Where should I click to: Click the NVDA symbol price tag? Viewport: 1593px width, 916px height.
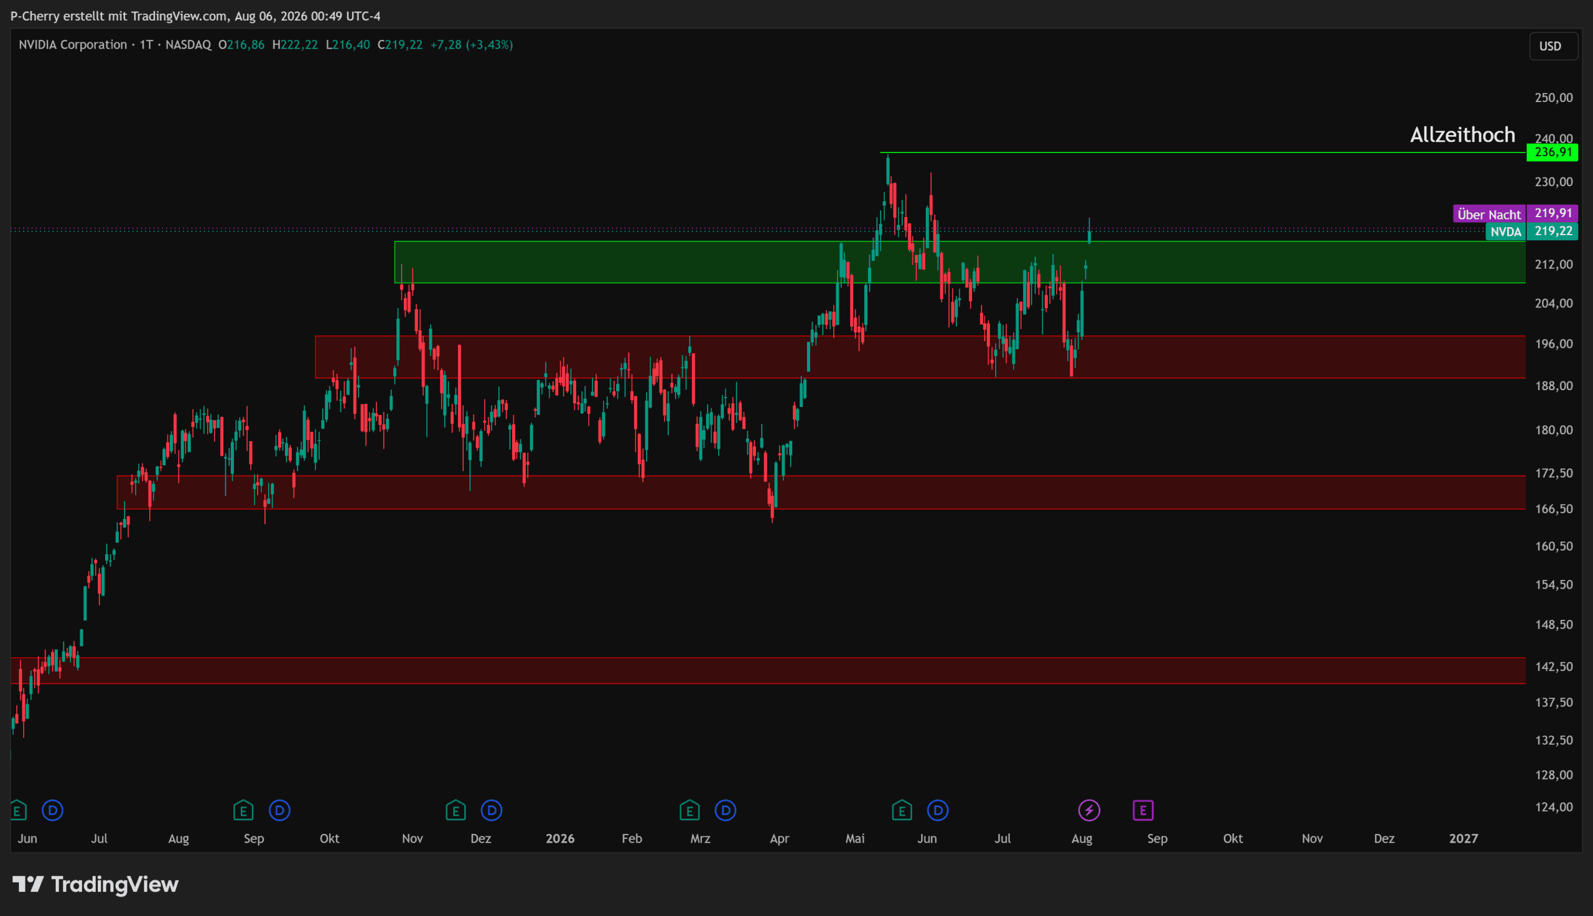[x=1506, y=231]
